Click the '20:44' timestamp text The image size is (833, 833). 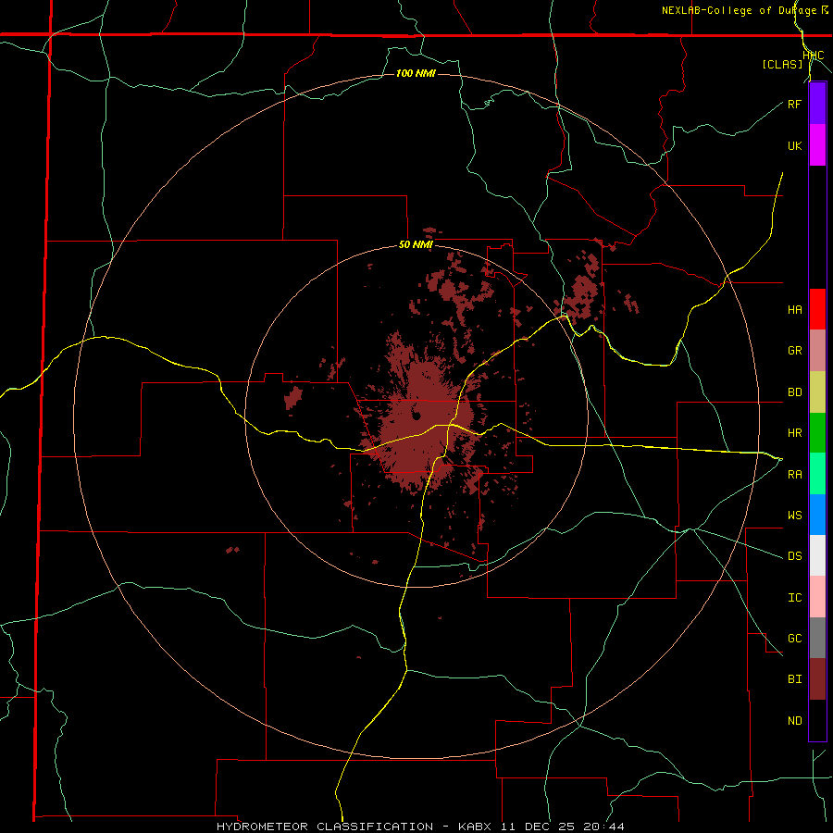[x=603, y=827]
